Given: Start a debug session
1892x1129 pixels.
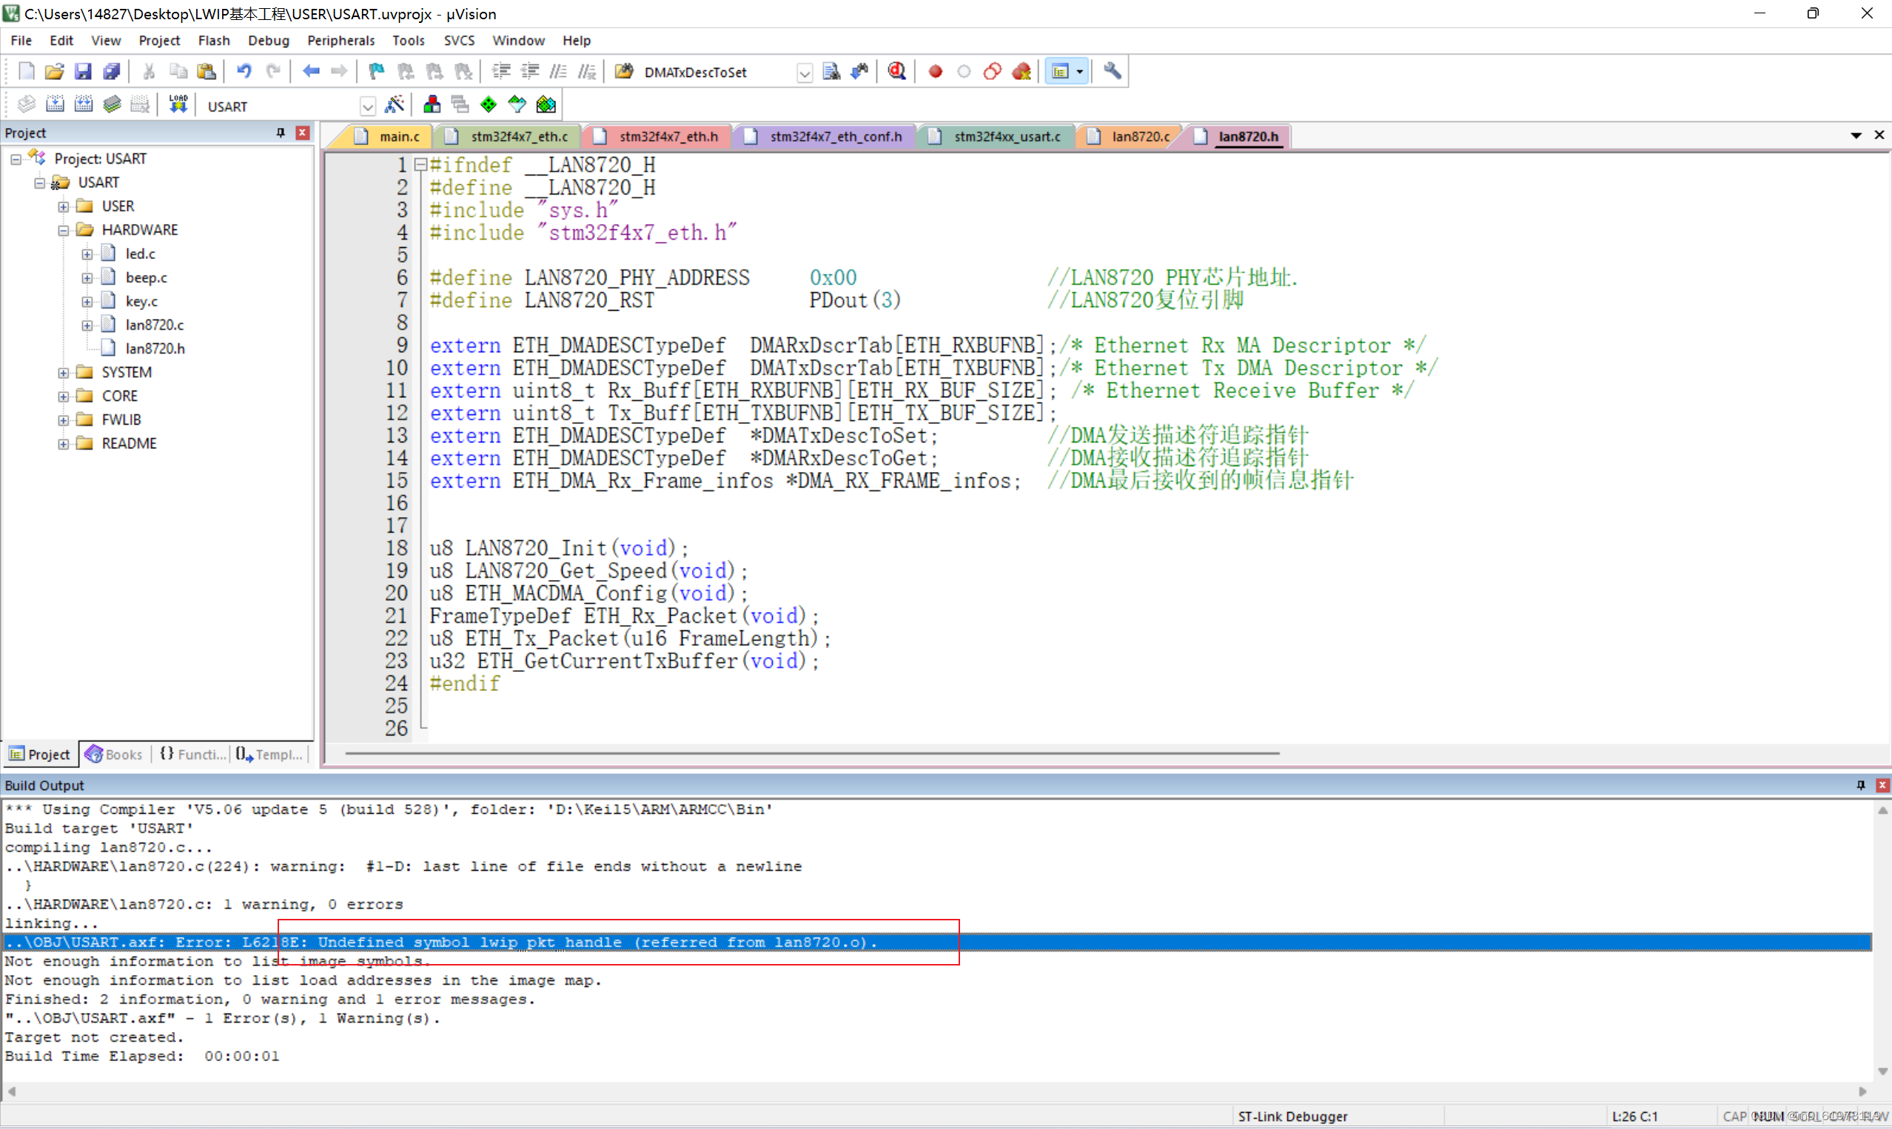Looking at the screenshot, I should pyautogui.click(x=896, y=71).
